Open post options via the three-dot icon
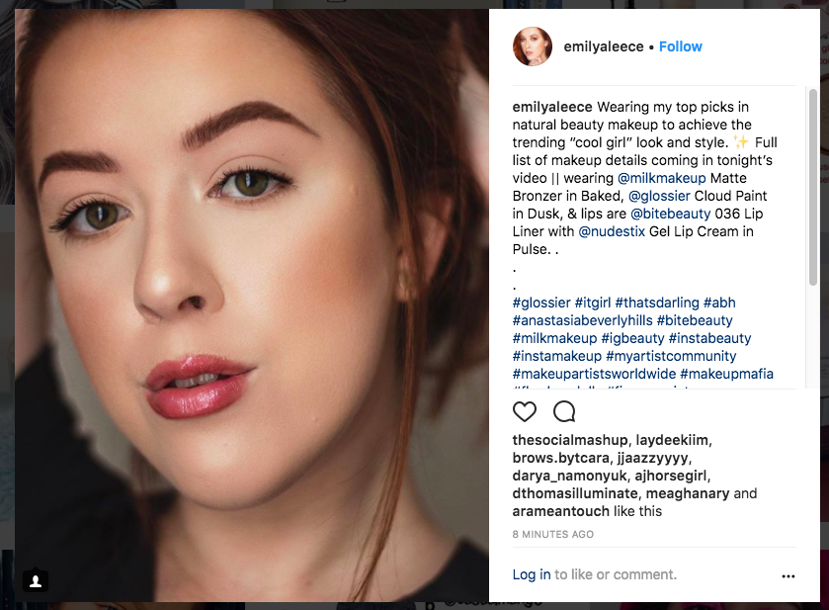Screen dimensions: 829x610 pos(788,575)
